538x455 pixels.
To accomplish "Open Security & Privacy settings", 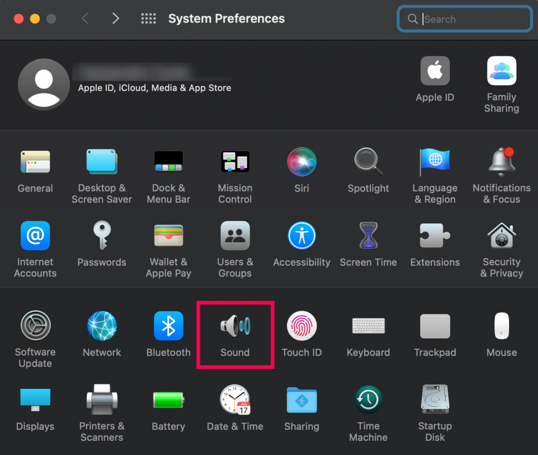I will (x=501, y=243).
